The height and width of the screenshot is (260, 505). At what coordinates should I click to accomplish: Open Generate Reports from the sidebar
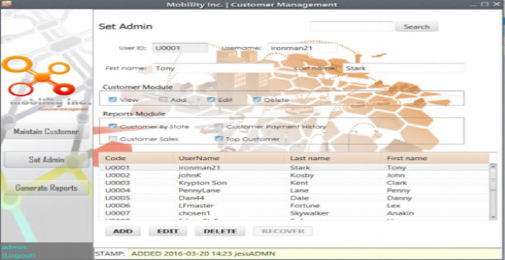pos(46,188)
